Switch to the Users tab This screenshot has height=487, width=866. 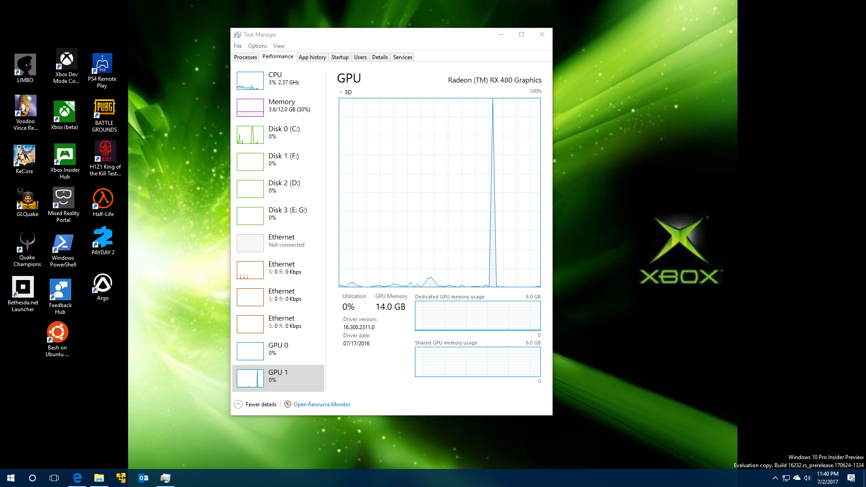pyautogui.click(x=360, y=57)
